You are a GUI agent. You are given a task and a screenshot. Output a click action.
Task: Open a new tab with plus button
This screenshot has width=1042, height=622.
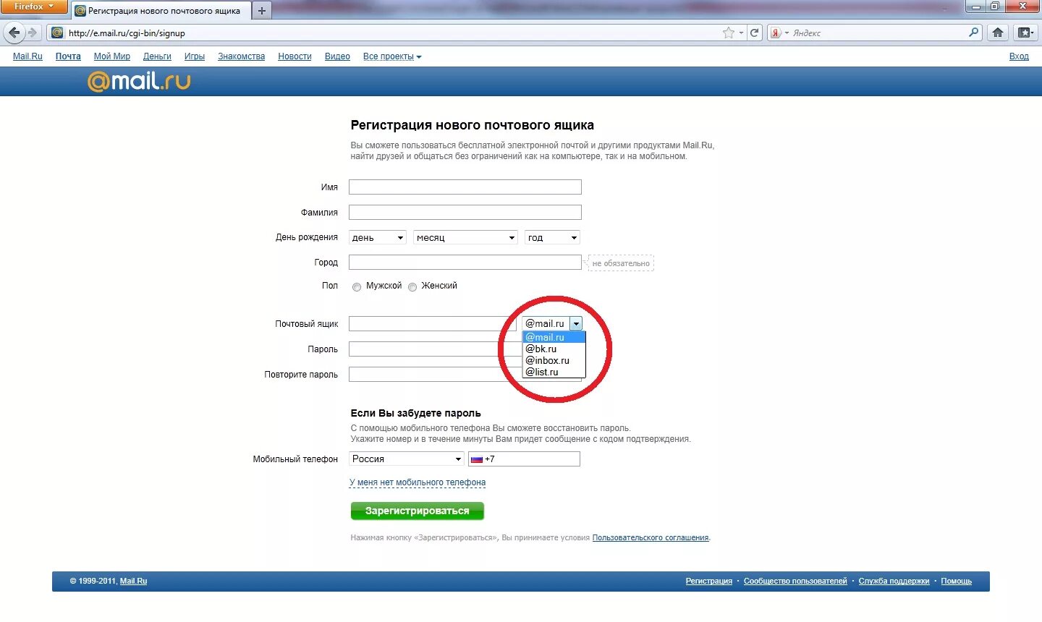(x=262, y=11)
